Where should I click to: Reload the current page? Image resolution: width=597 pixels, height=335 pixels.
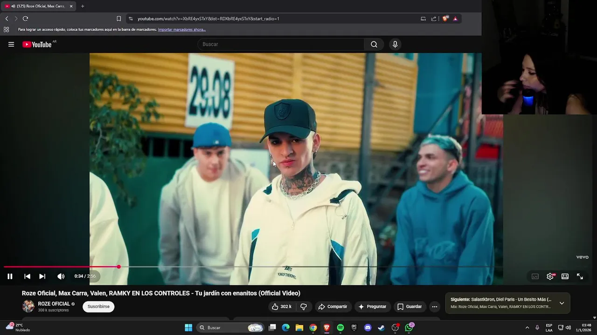(x=25, y=19)
